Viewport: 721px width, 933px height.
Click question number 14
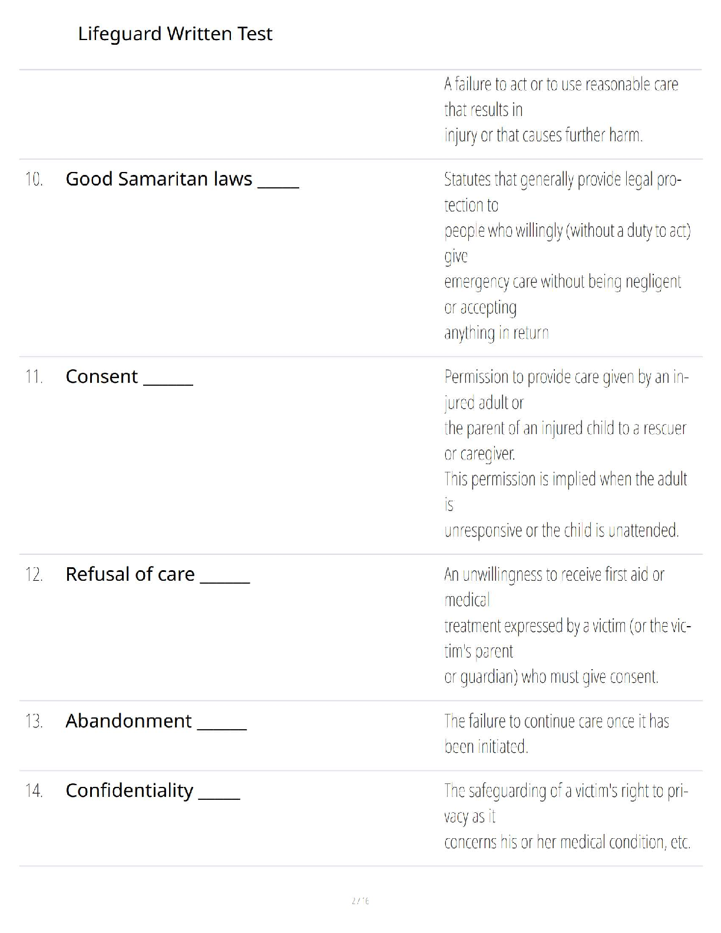coord(34,790)
